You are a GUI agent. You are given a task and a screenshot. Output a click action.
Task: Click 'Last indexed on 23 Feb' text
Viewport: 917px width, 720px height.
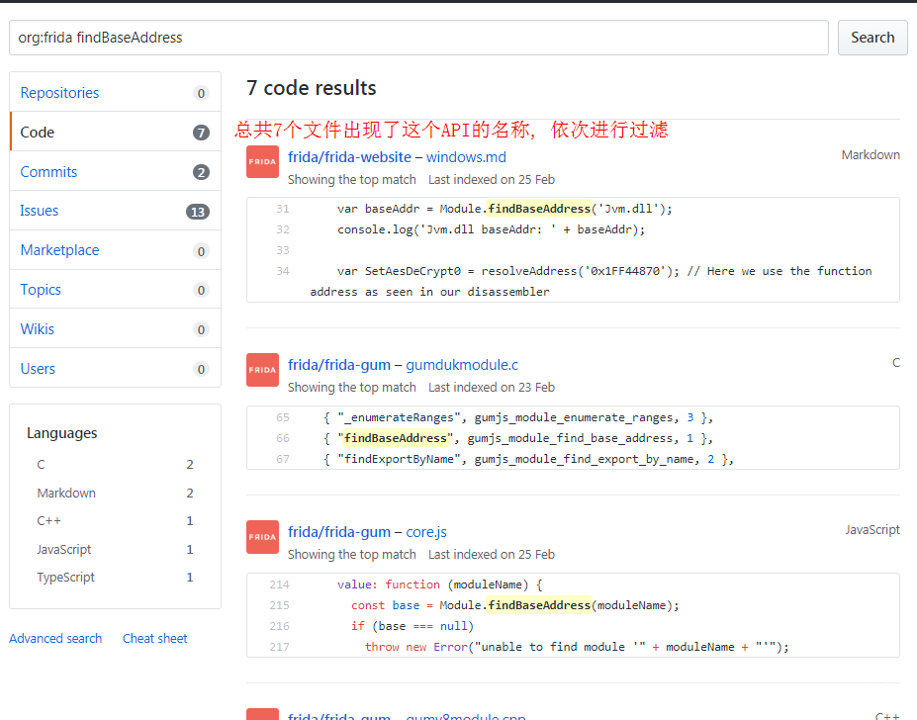coord(492,387)
